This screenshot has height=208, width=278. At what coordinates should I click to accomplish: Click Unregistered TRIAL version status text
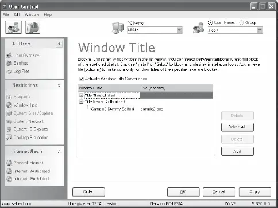[x=93, y=203]
